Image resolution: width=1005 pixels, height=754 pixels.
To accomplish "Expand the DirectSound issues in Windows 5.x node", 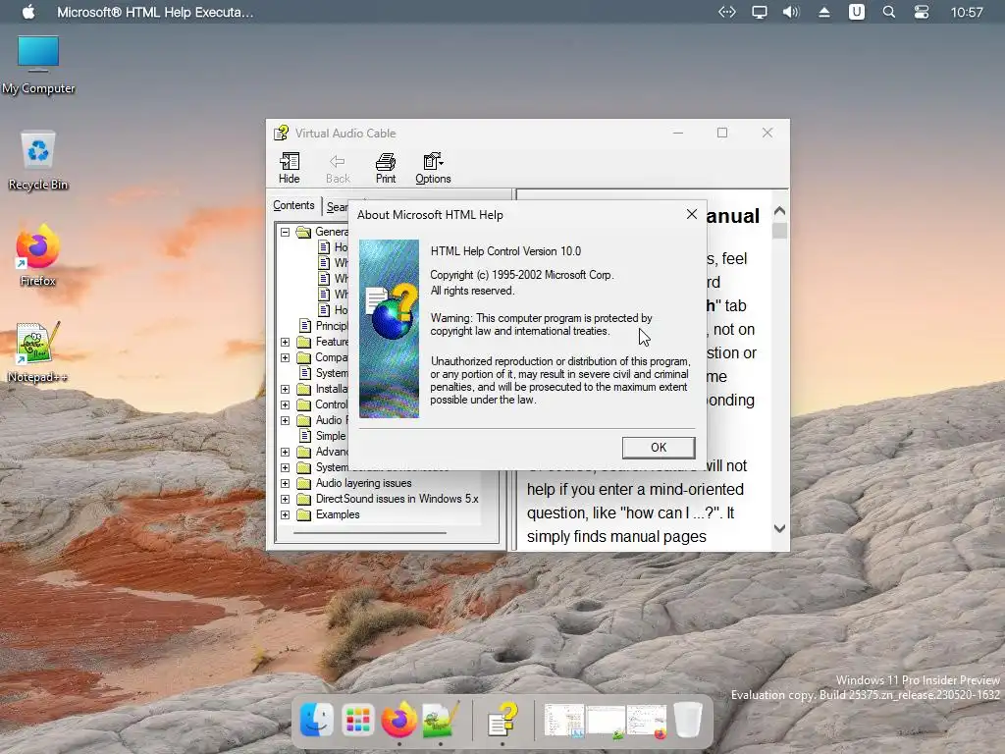I will click(x=286, y=499).
